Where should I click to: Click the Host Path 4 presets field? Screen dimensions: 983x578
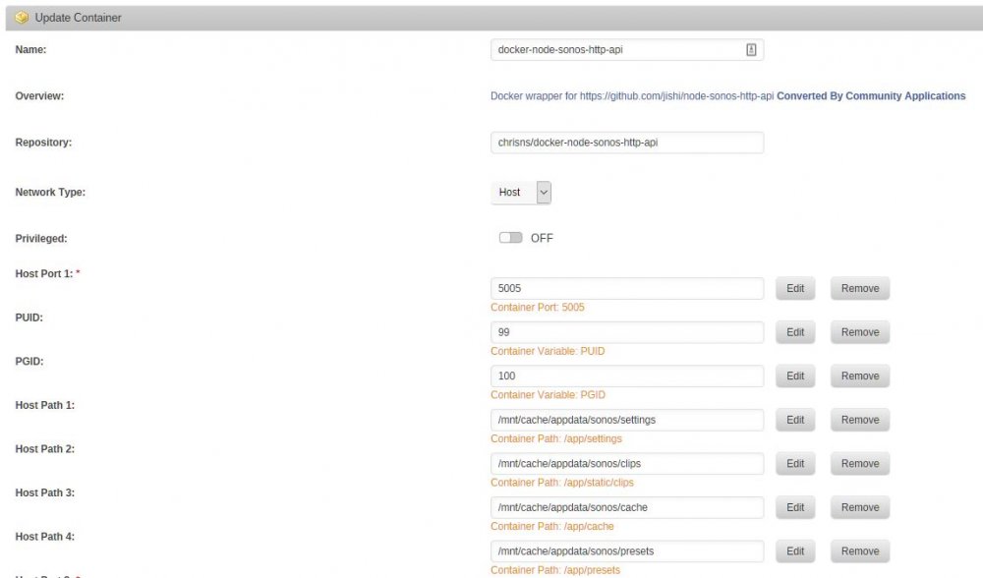627,551
